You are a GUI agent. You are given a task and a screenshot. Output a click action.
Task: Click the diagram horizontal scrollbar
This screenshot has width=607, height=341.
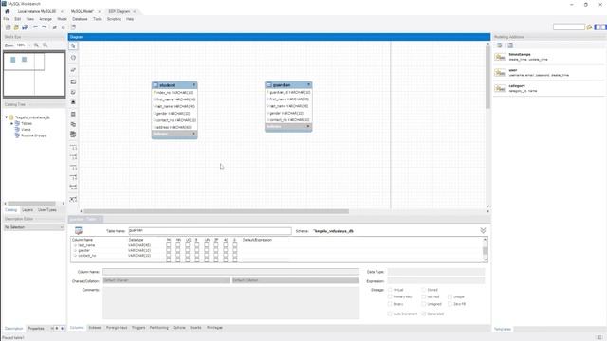click(216, 211)
